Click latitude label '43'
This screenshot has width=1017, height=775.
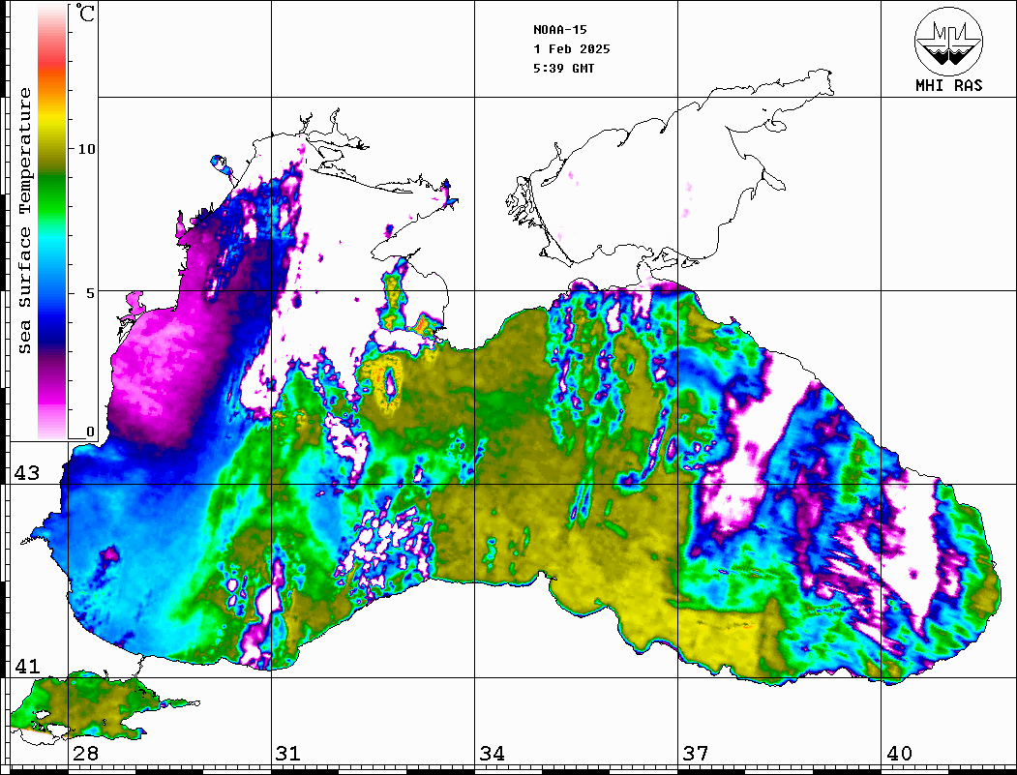(27, 473)
